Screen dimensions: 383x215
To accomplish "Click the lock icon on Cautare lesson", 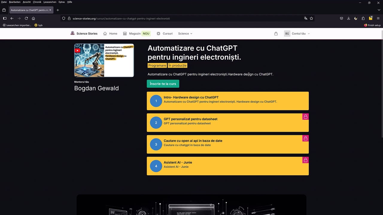I will pos(306,138).
